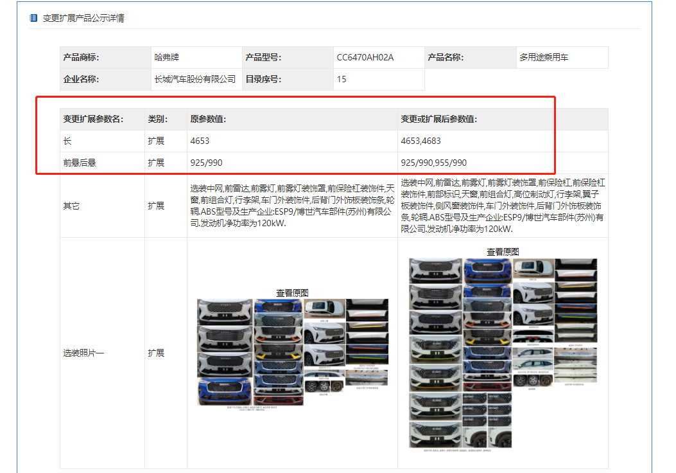
Task: Click the 变更或扩展后参数值: column header
Action: (x=503, y=119)
